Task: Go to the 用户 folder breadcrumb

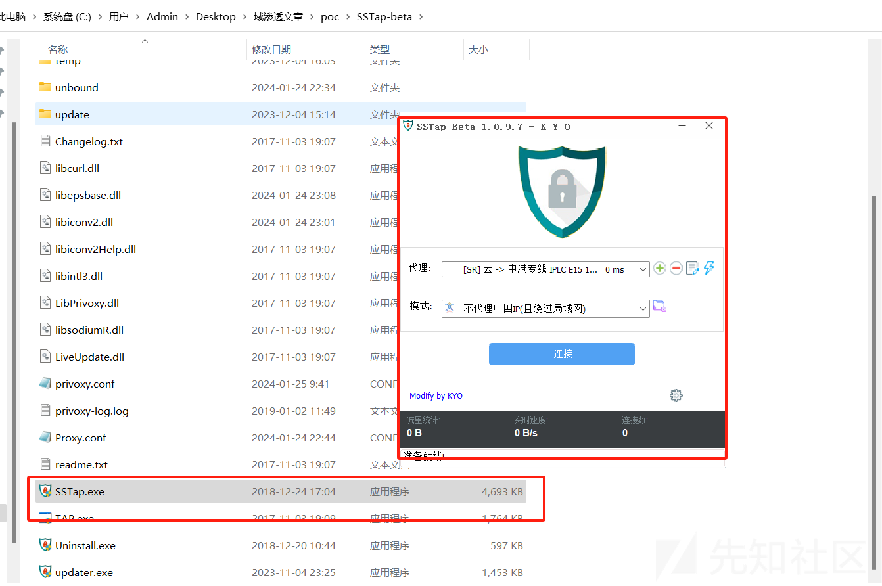Action: tap(119, 17)
